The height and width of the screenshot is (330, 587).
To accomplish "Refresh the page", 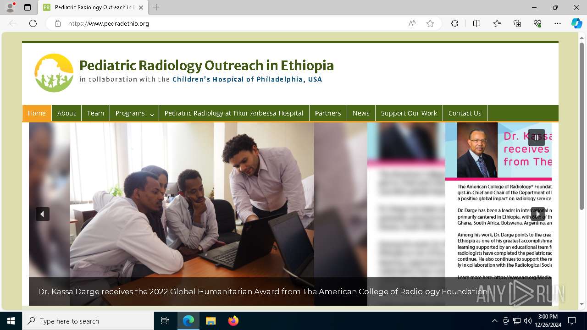I will point(33,23).
